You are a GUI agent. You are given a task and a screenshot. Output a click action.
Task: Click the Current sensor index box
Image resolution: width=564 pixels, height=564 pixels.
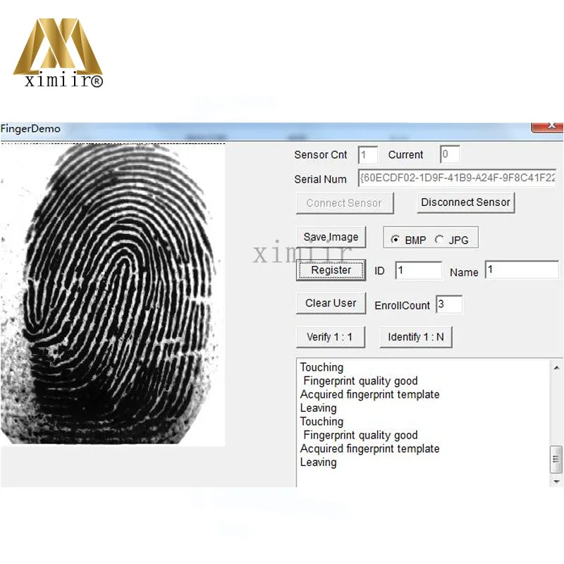click(x=450, y=154)
